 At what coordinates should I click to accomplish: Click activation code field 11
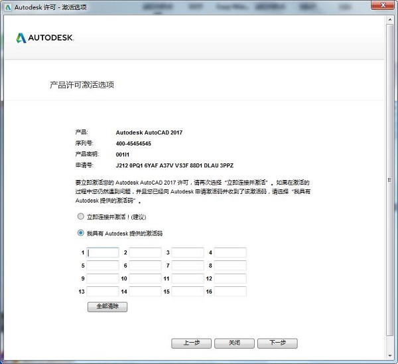pyautogui.click(x=188, y=278)
